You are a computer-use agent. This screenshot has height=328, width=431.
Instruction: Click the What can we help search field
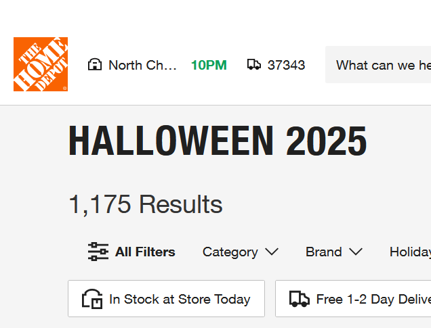point(383,65)
